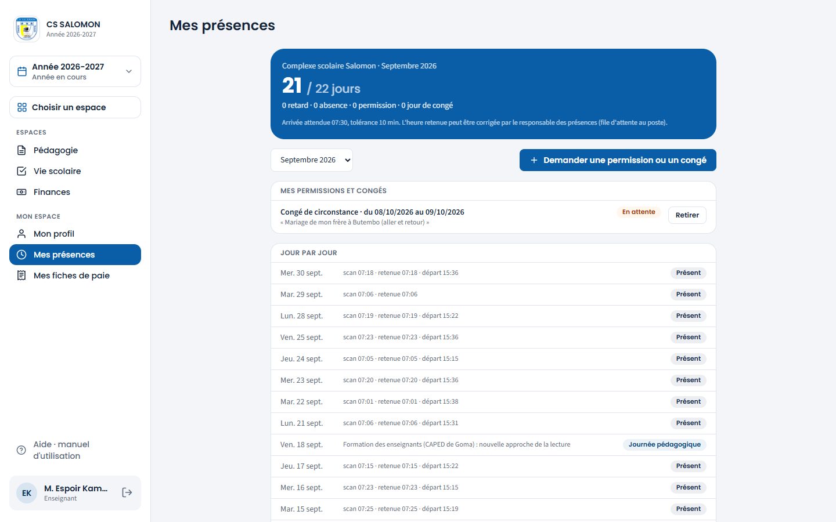Open Mes fiches de paie

point(75,275)
